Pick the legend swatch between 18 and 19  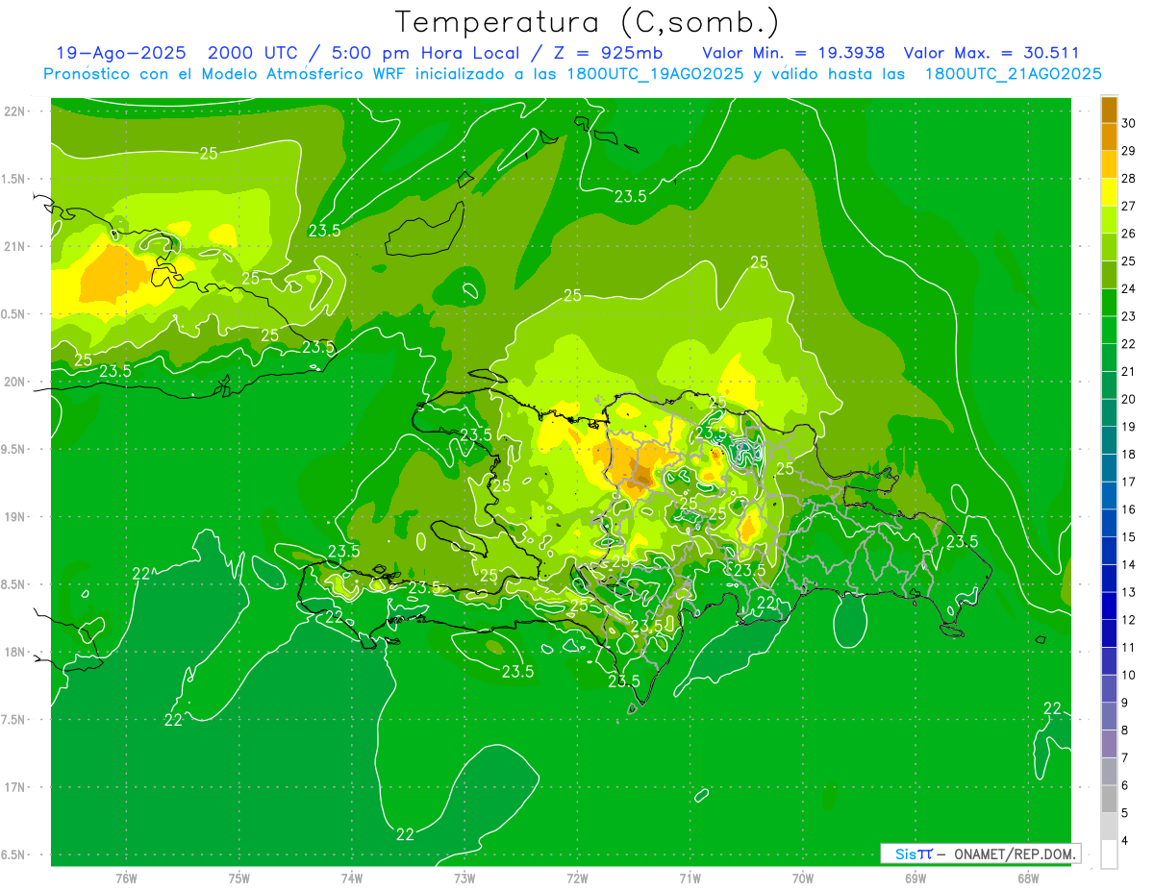[1109, 440]
